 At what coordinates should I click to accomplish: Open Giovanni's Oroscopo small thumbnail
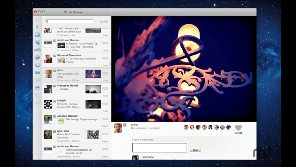pos(61,60)
